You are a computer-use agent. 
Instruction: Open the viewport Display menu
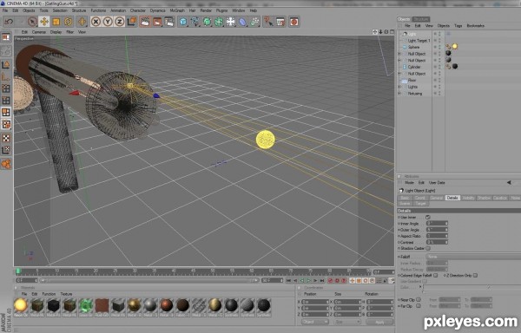(x=56, y=32)
